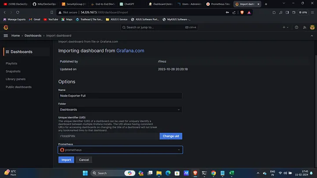The width and height of the screenshot is (317, 178).
Task: Click the VPN button
Action: (303, 12)
